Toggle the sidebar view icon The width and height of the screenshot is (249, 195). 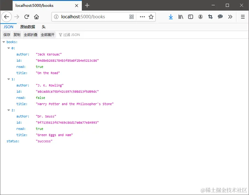[191, 17]
